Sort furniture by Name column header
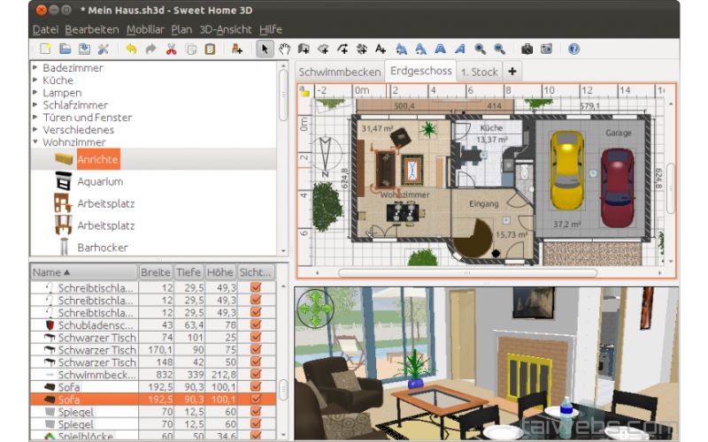The image size is (708, 442). 84,272
